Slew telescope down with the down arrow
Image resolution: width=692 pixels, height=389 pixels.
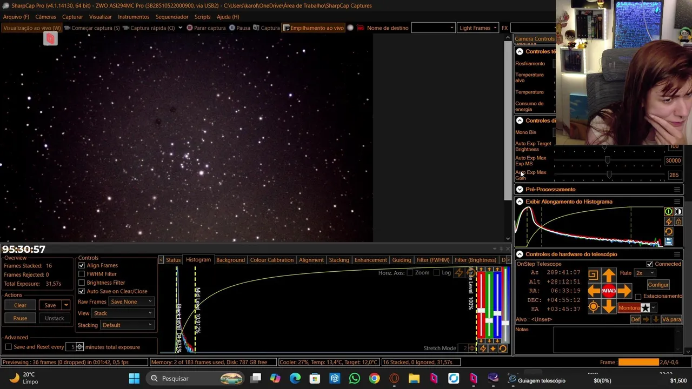point(609,306)
